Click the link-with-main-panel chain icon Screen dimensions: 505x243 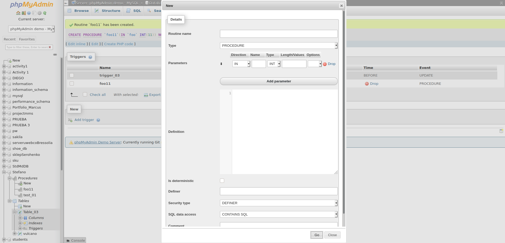(x=55, y=55)
